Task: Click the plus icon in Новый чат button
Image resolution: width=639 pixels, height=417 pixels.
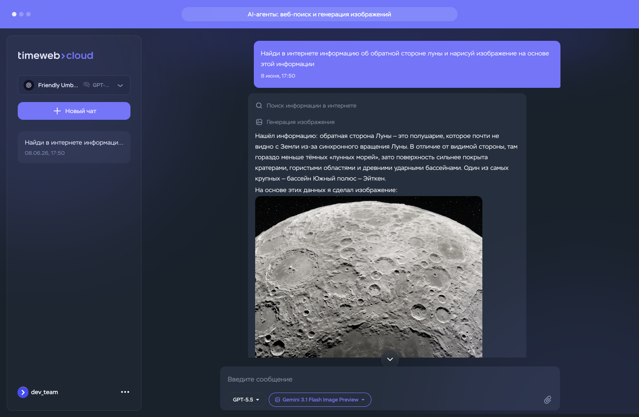Action: point(57,111)
